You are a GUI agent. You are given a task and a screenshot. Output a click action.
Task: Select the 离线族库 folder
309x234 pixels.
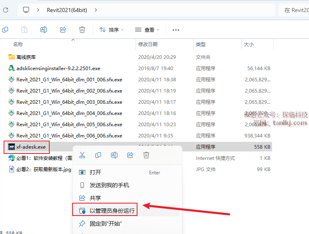click(26, 57)
